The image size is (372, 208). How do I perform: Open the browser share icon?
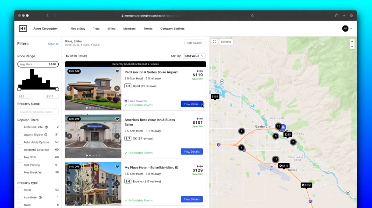click(337, 15)
